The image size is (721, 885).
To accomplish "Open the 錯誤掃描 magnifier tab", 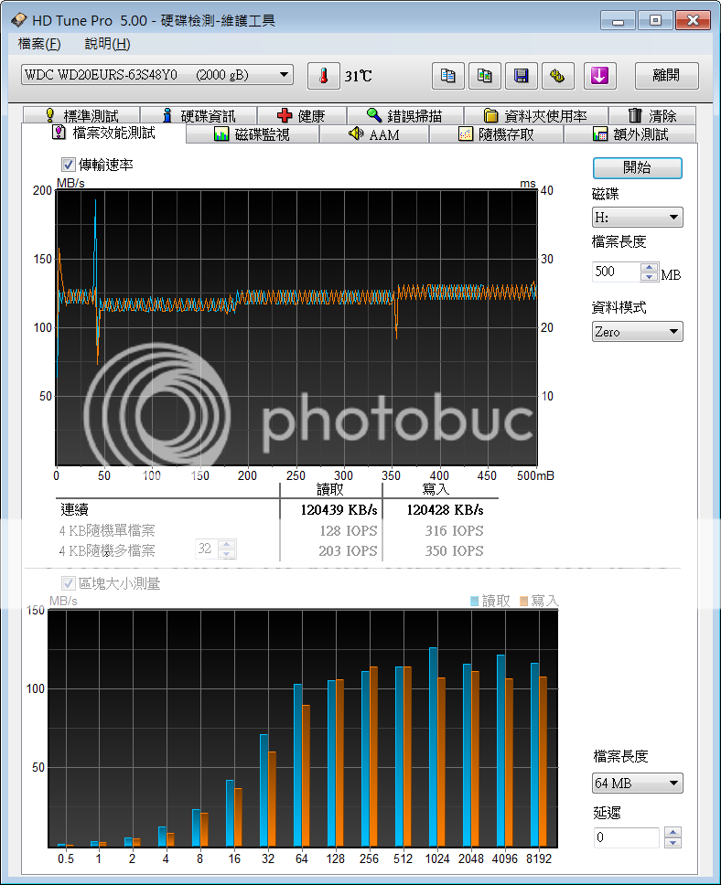I will [404, 116].
